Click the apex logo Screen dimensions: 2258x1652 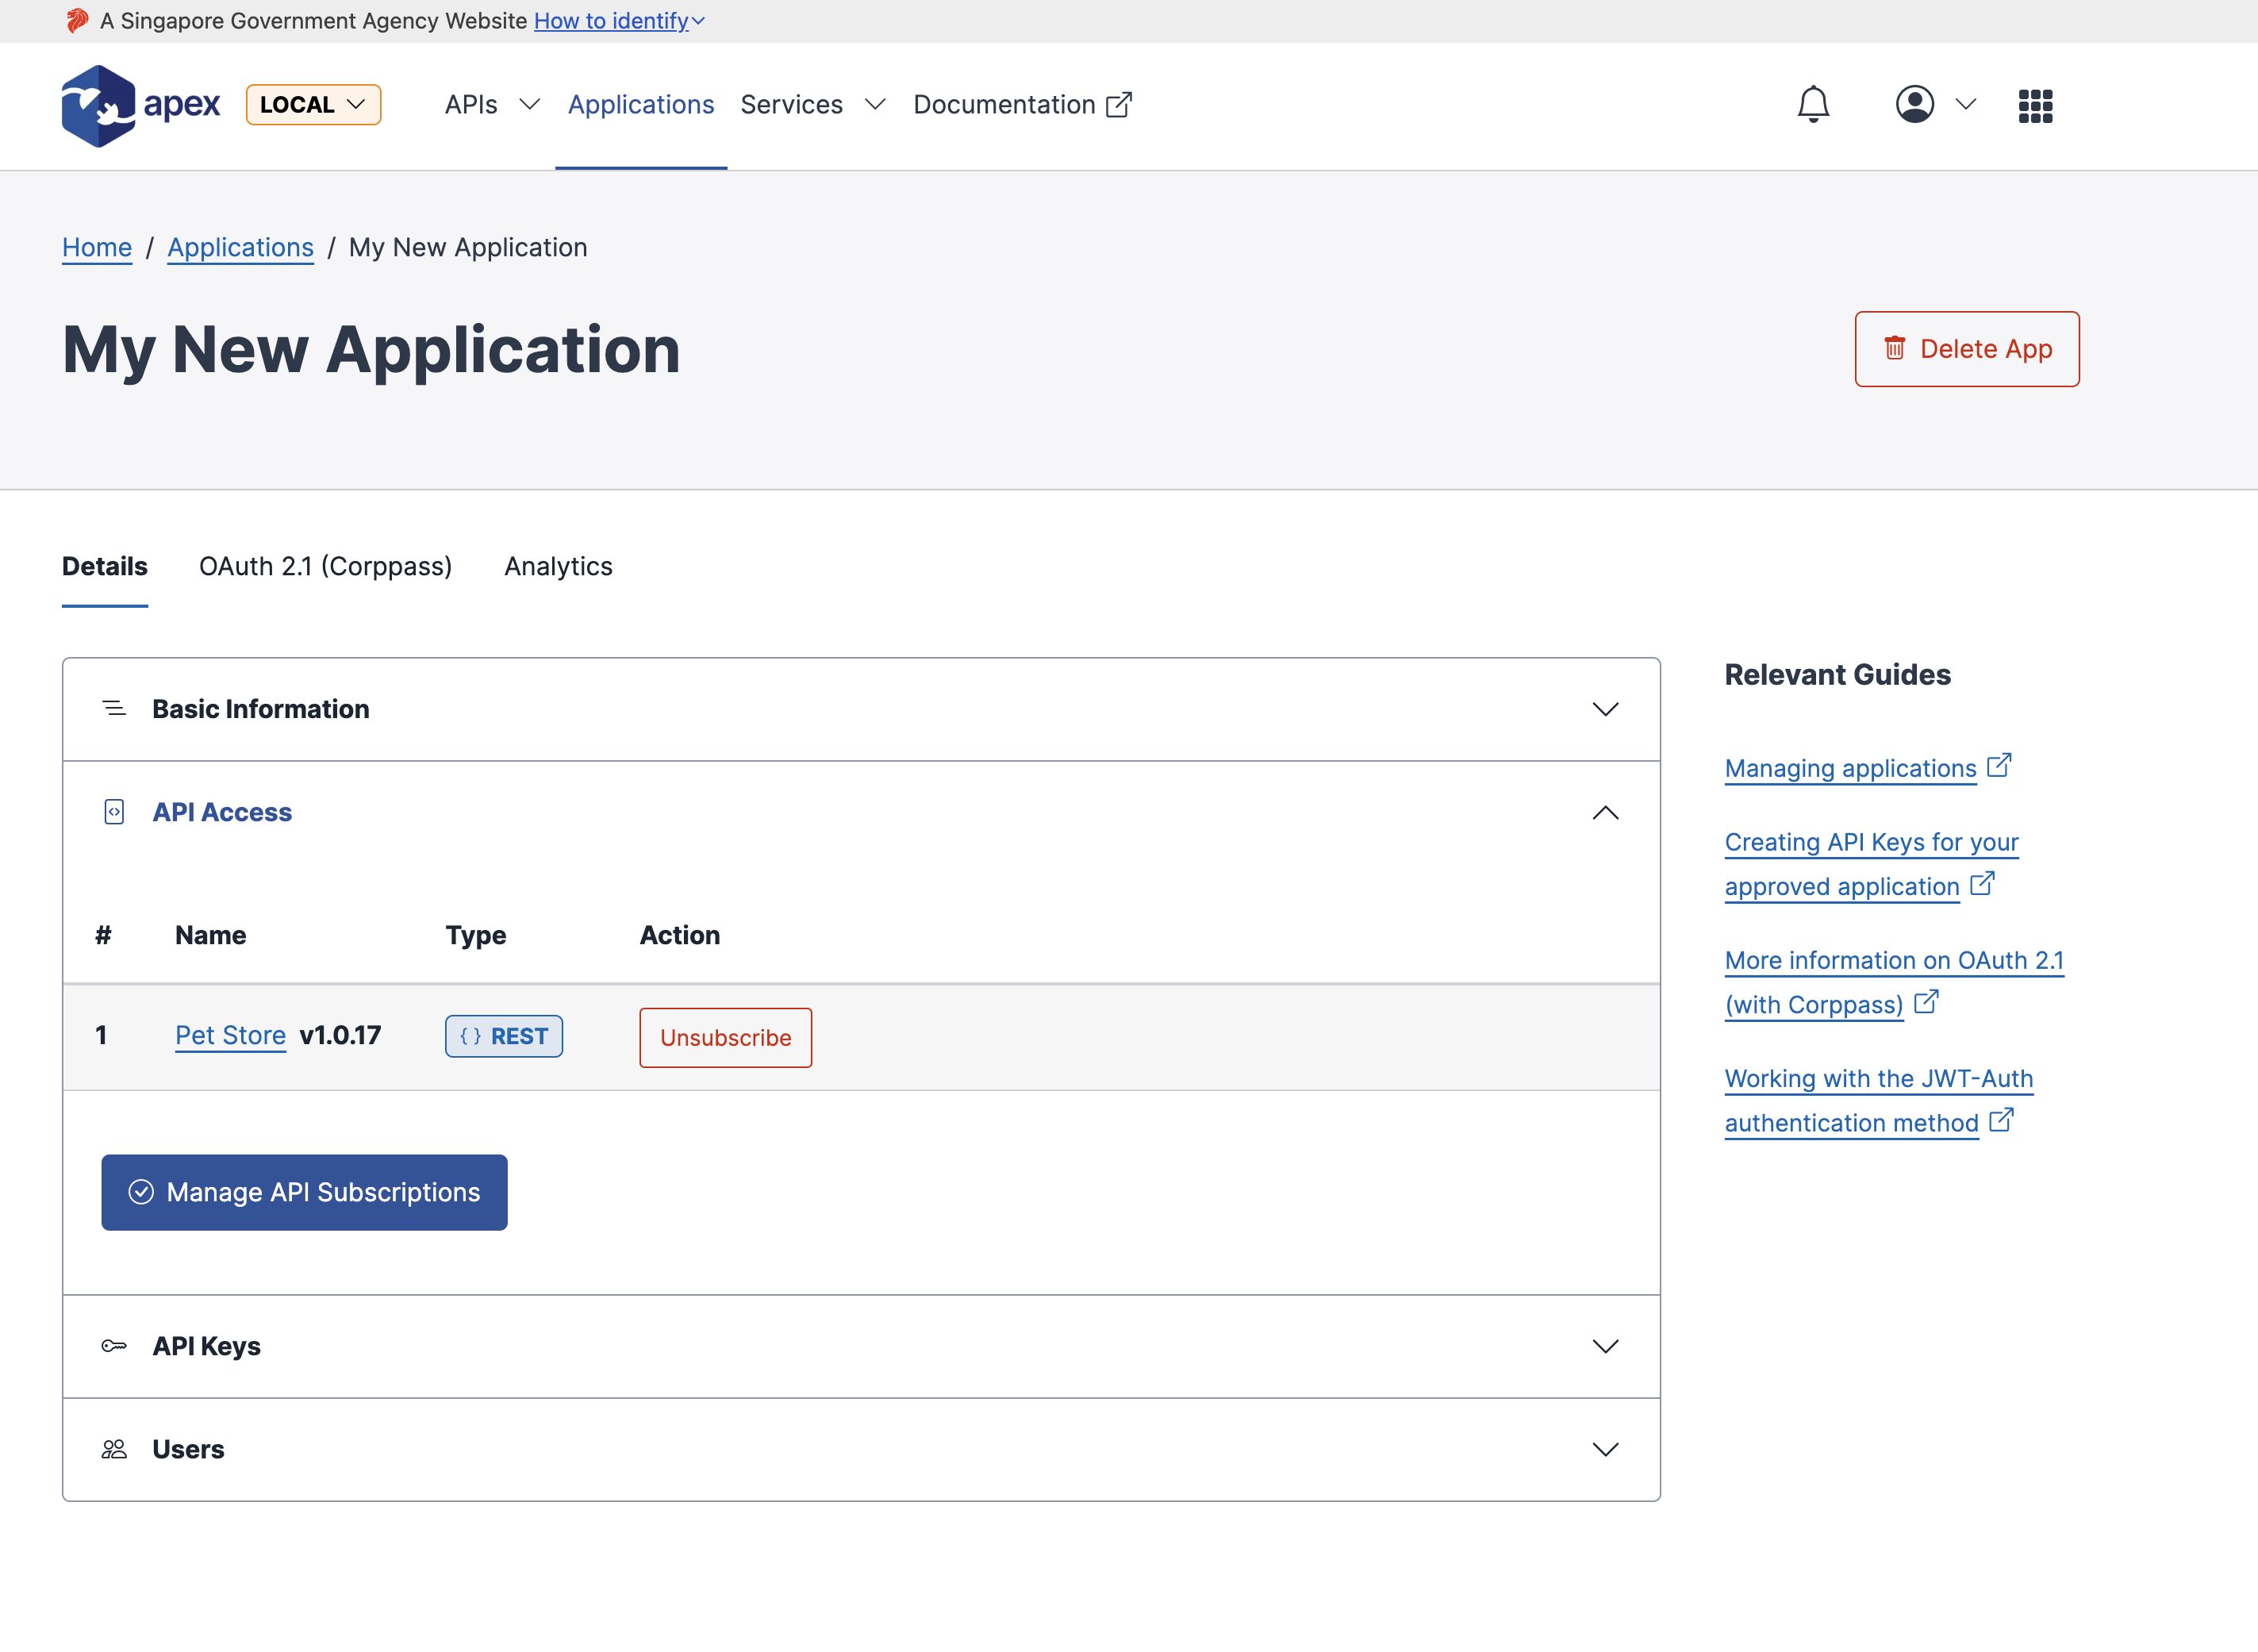pyautogui.click(x=141, y=105)
